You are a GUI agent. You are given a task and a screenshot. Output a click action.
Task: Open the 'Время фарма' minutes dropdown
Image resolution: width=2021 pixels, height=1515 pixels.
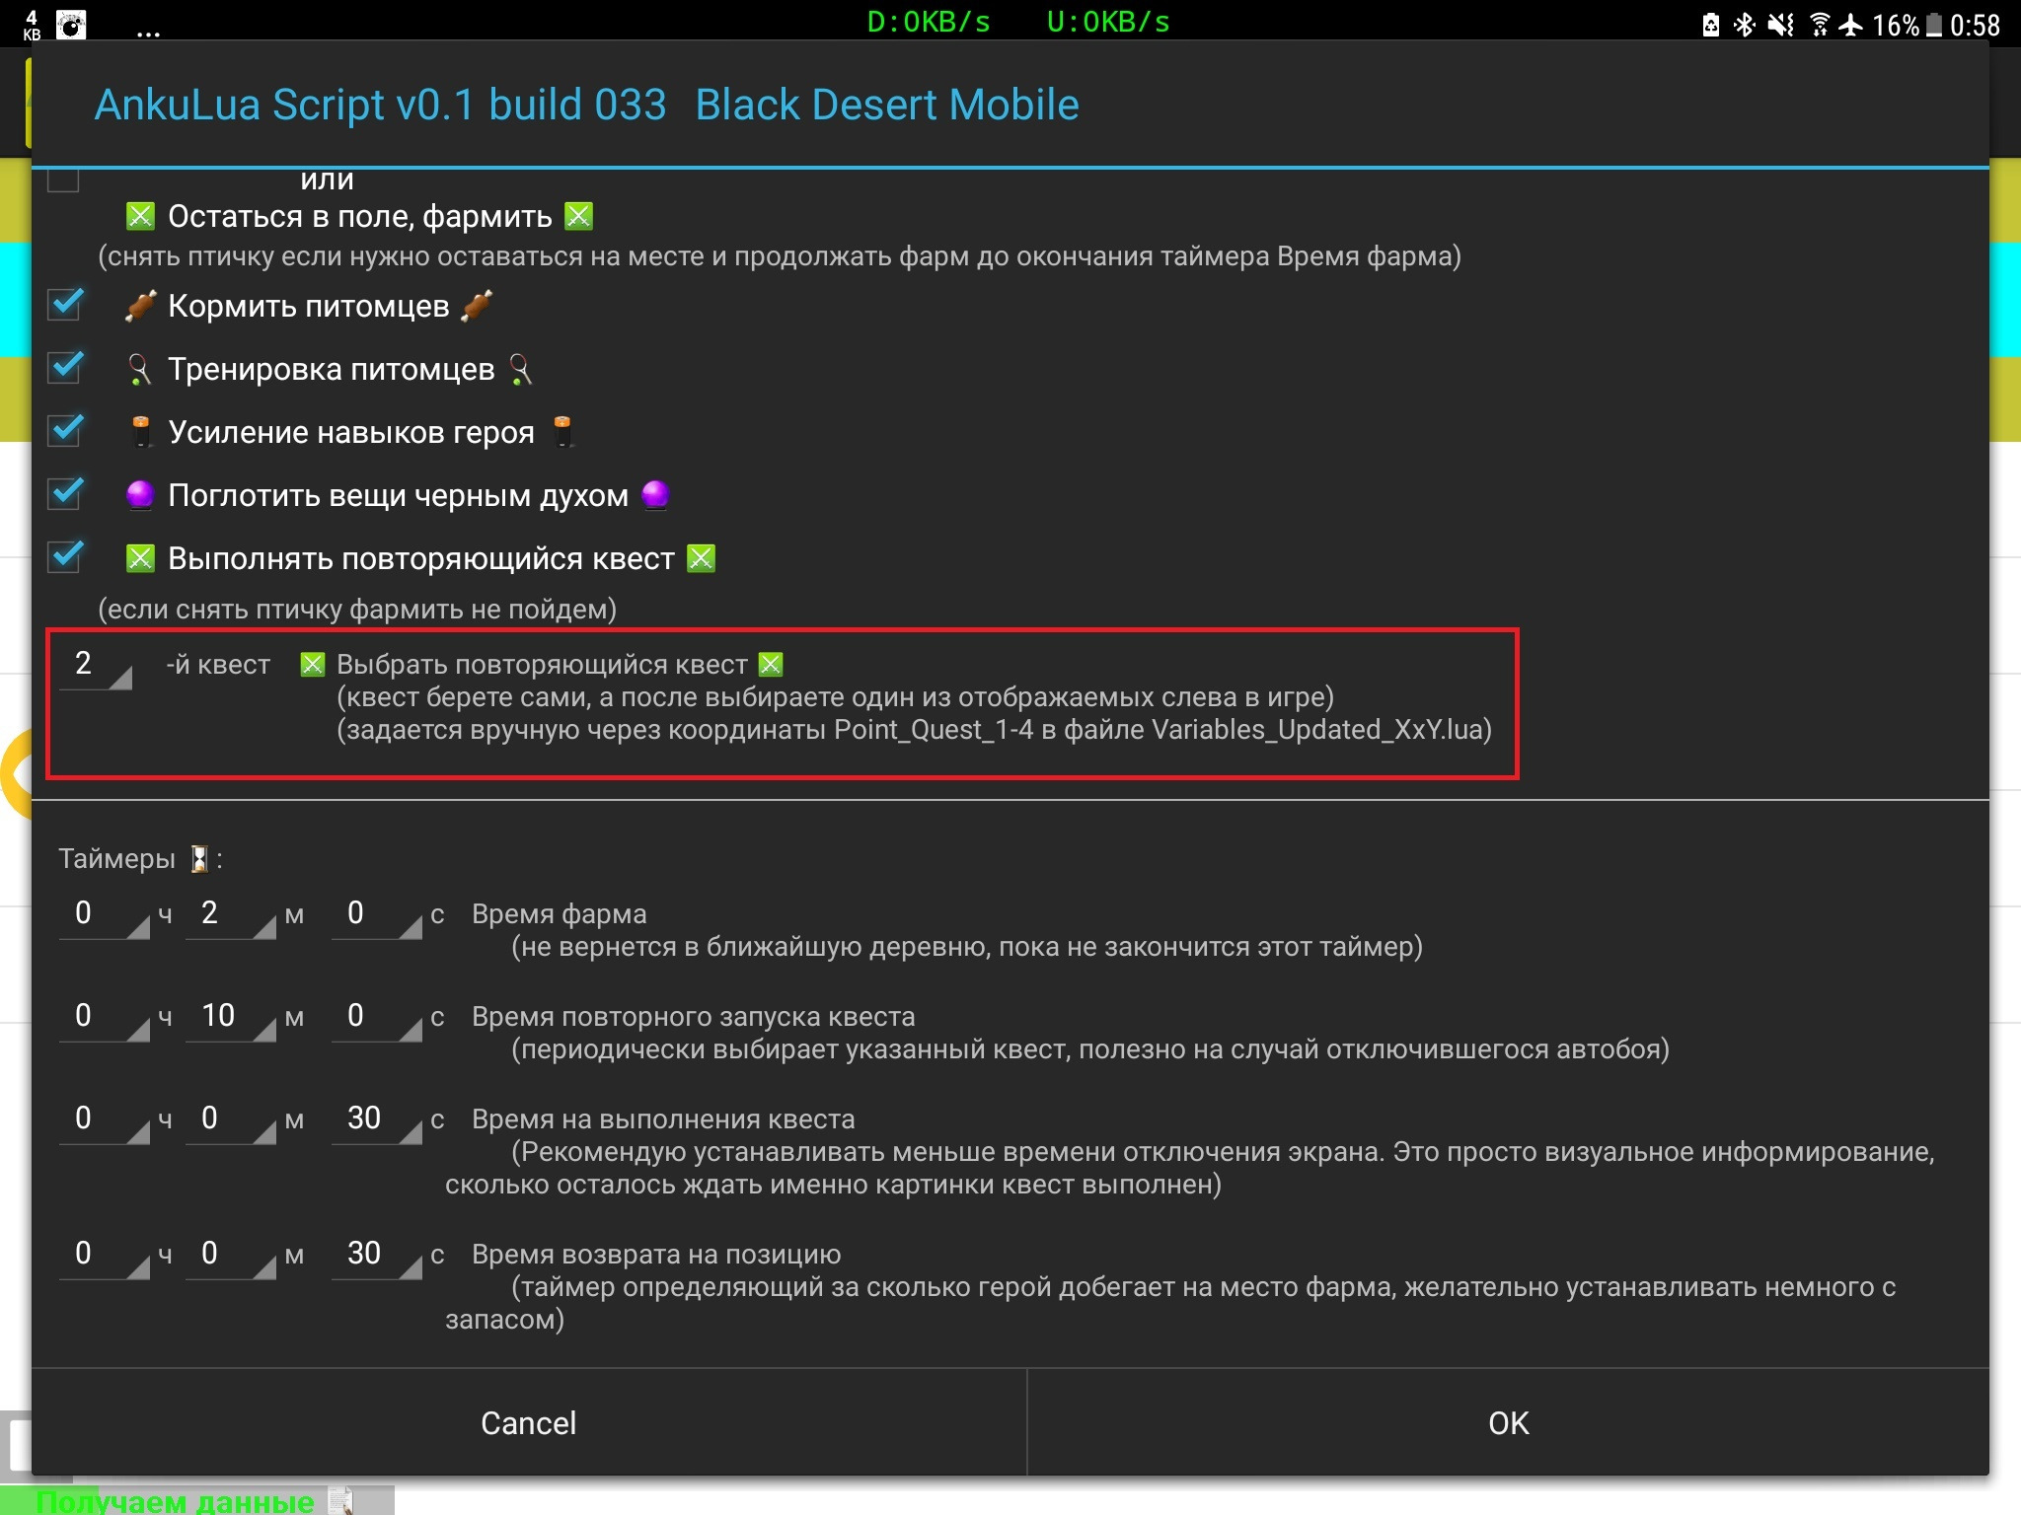click(x=231, y=914)
